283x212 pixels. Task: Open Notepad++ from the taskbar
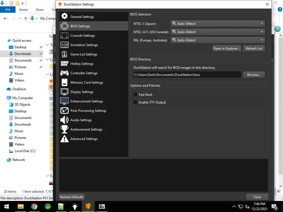(61, 206)
